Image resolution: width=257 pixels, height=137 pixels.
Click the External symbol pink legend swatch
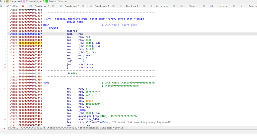(24, 1)
